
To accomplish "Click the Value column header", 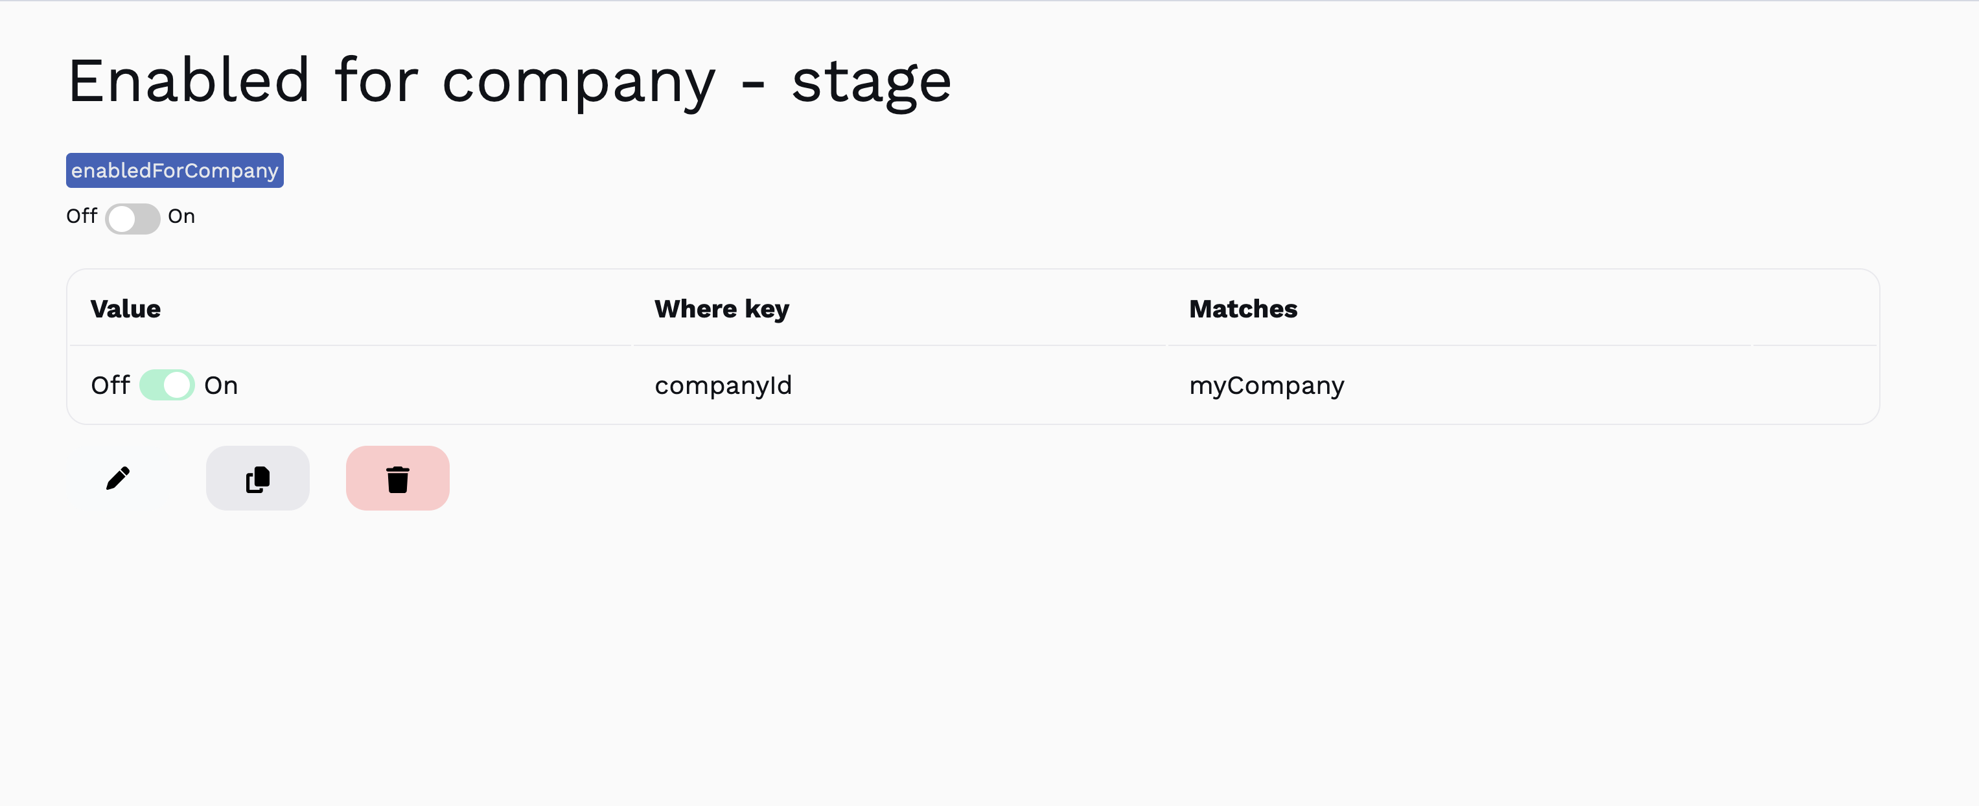I will (x=126, y=309).
